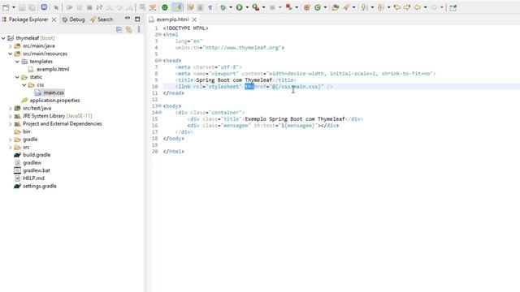The width and height of the screenshot is (520, 292).
Task: Click Collapse All in Package Explorer
Action: click(119, 30)
